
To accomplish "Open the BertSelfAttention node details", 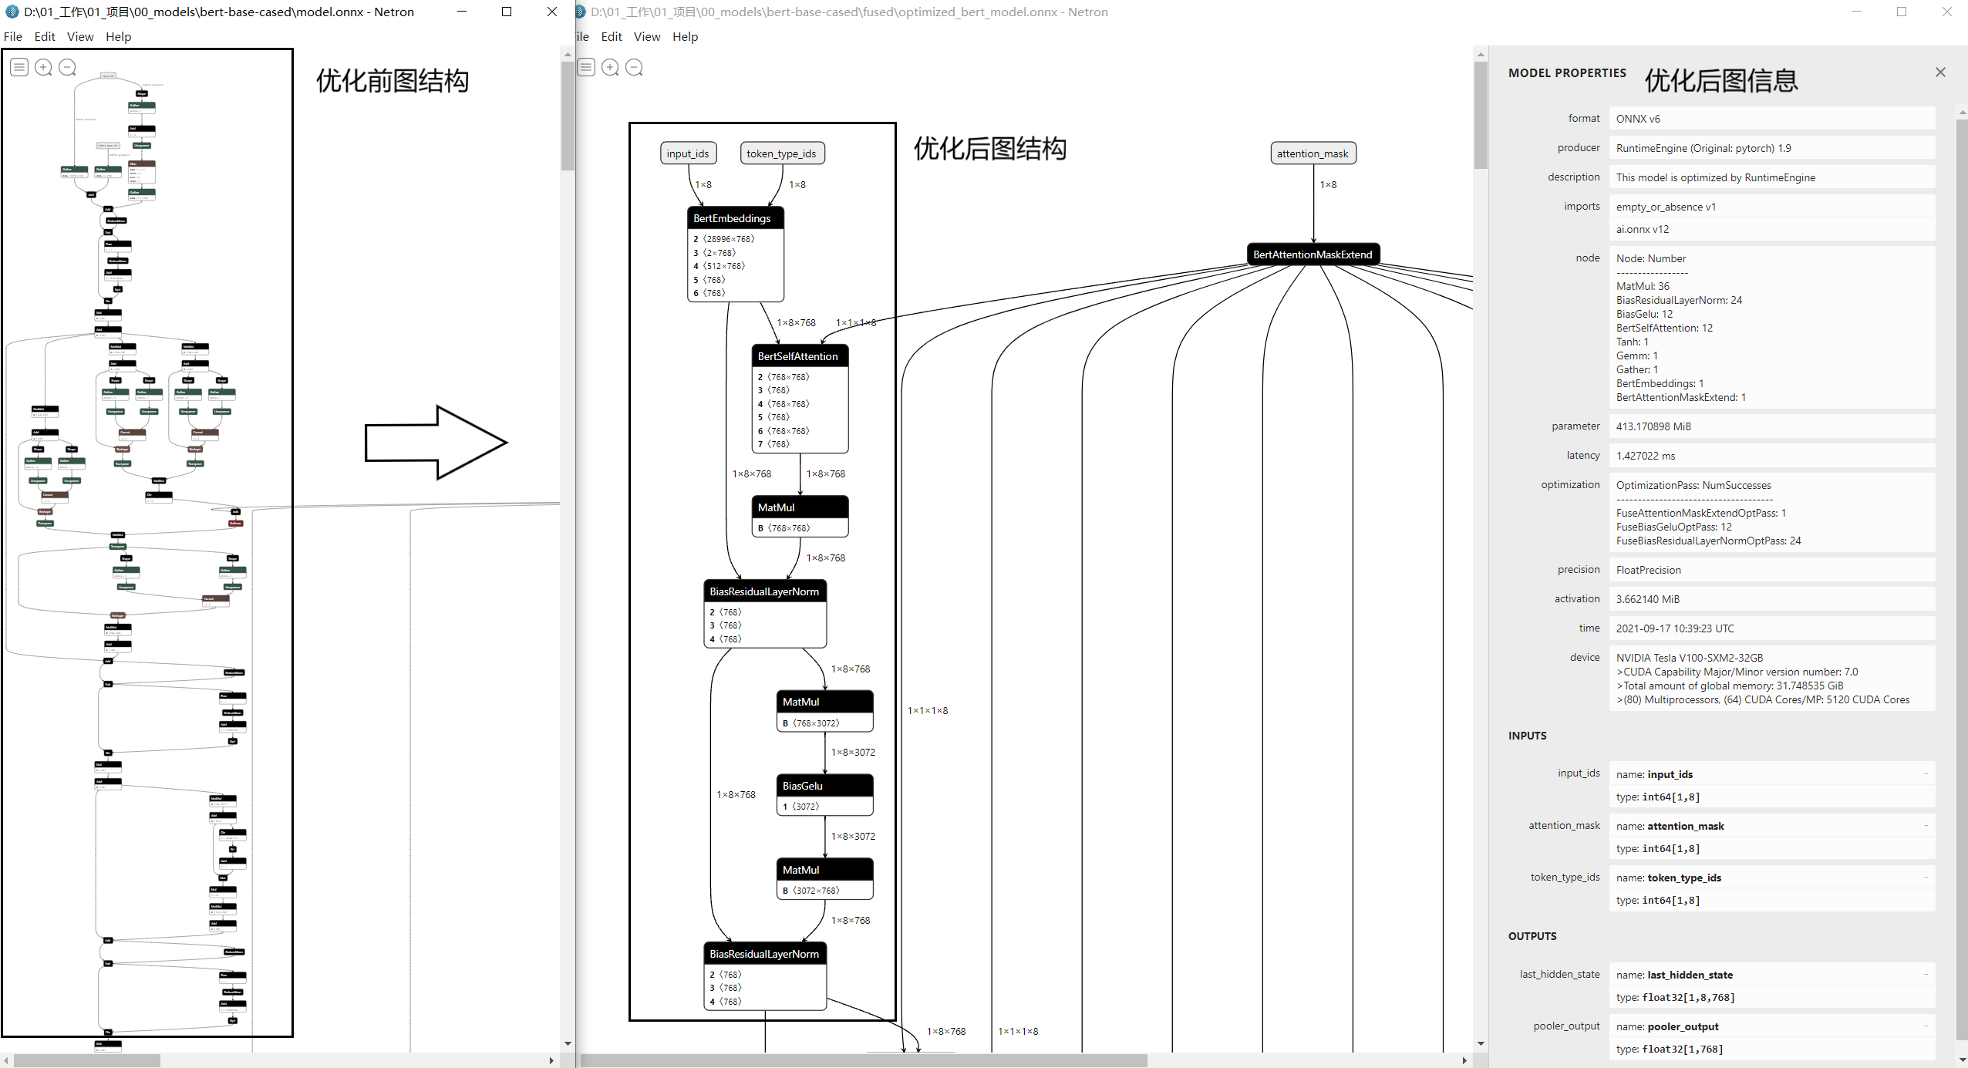I will pos(798,355).
